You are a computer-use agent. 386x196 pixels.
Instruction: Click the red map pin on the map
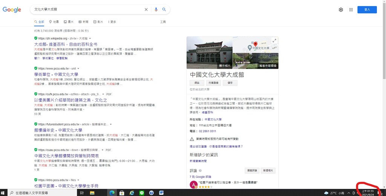click(255, 44)
